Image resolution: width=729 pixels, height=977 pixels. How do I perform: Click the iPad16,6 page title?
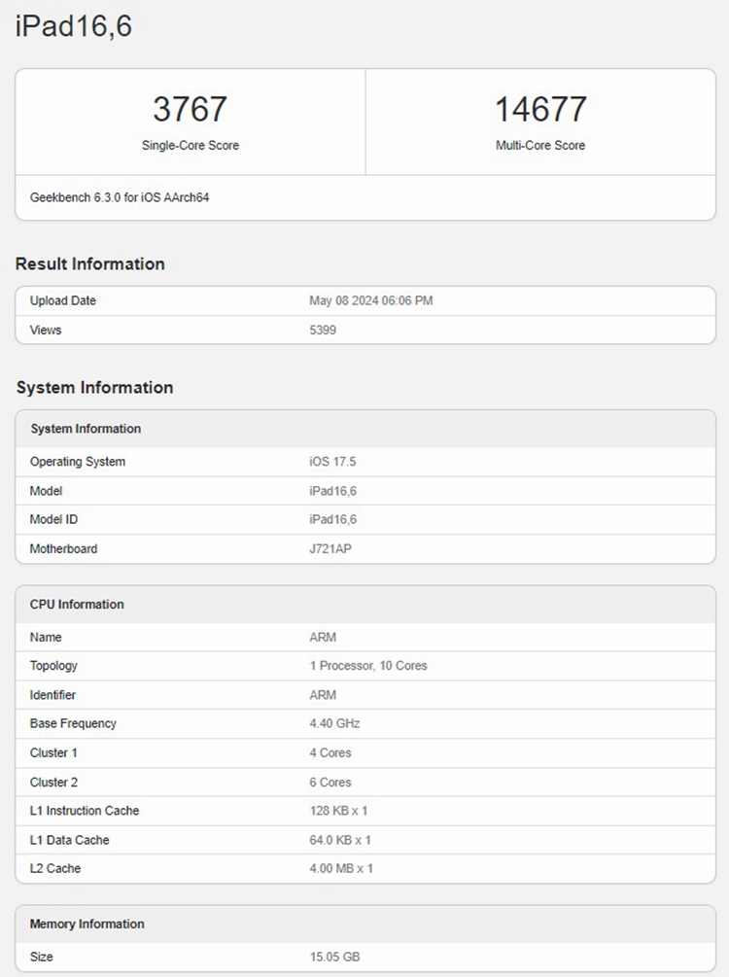pos(74,27)
